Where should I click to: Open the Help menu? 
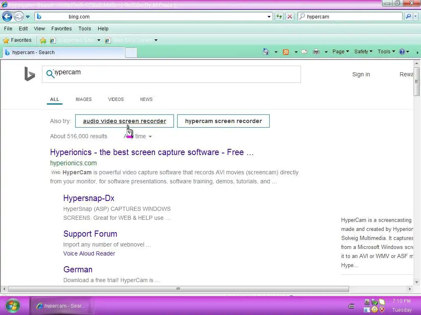click(x=103, y=28)
